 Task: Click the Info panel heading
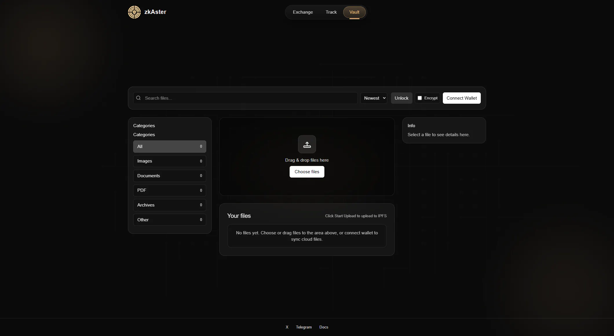pyautogui.click(x=411, y=126)
